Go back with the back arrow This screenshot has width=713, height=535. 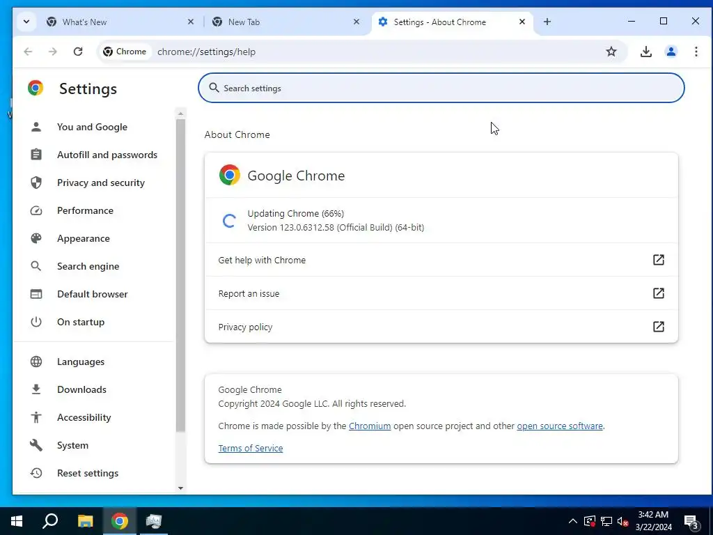coord(28,52)
